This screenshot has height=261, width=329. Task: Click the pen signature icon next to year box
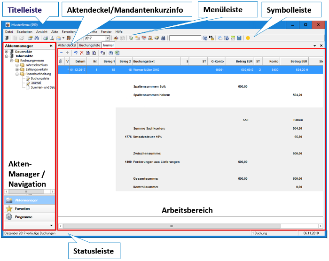click(116, 38)
